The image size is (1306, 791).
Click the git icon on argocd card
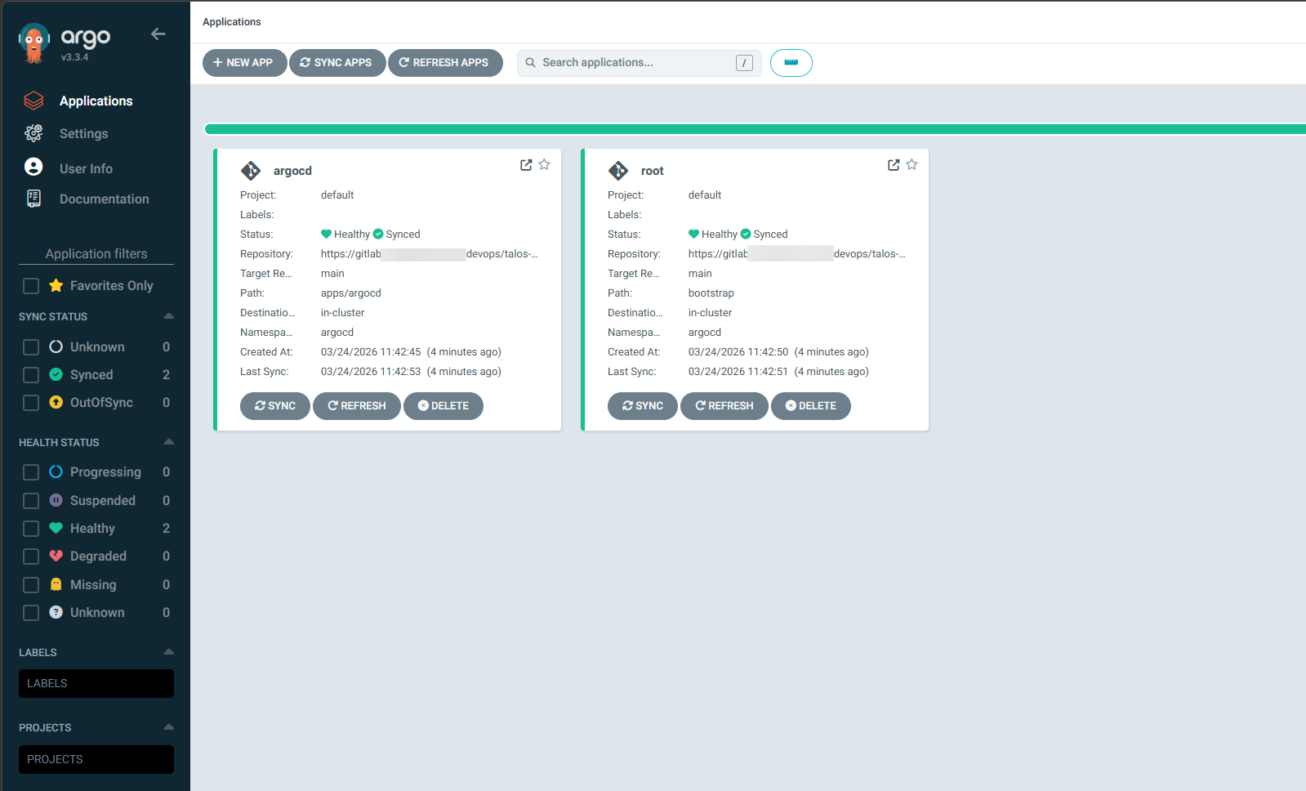pos(251,170)
